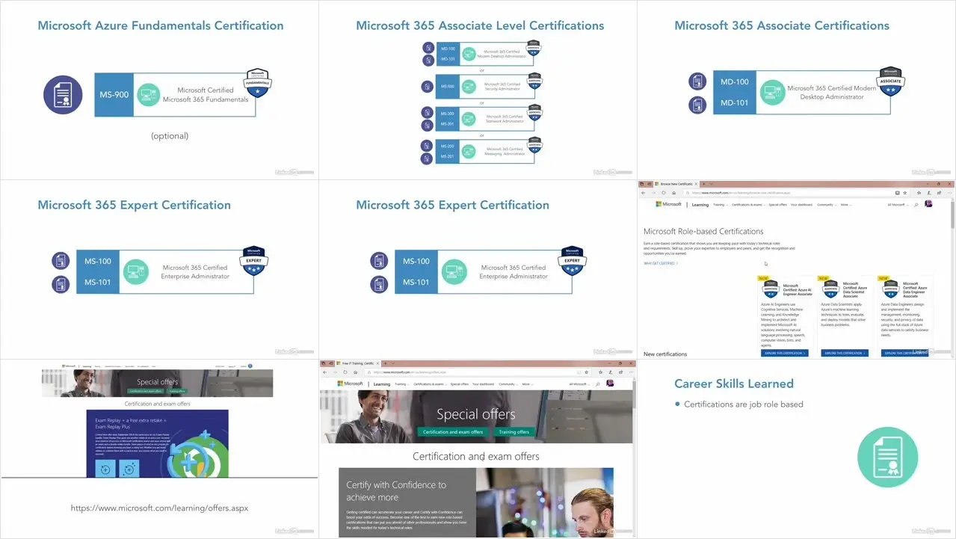Image resolution: width=956 pixels, height=539 pixels.
Task: Expand All Microsoft on large Special offers page
Action: [579, 384]
